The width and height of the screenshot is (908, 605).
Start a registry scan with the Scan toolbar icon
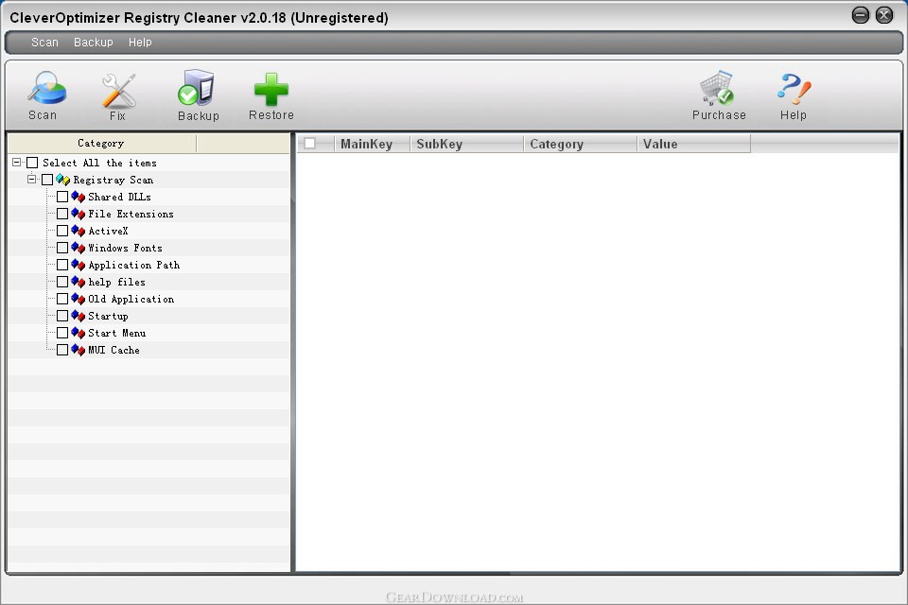46,88
